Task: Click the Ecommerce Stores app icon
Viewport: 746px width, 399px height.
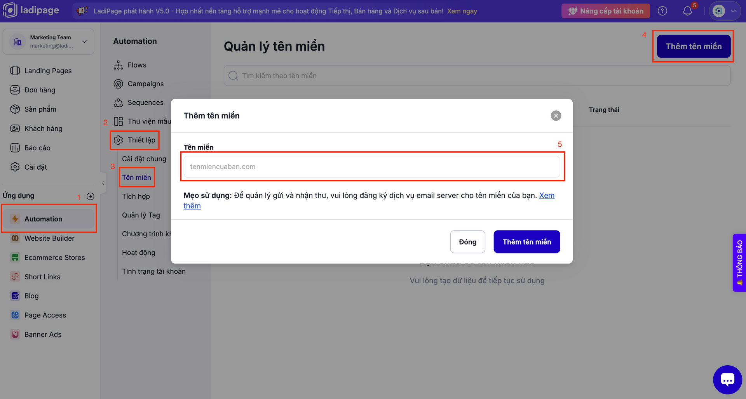Action: pyautogui.click(x=15, y=257)
